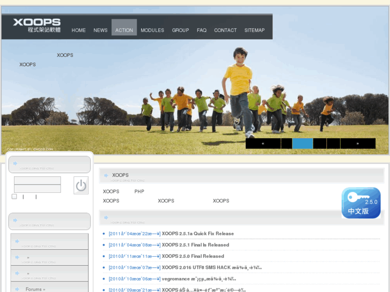Open the MODULES menu
This screenshot has height=292, width=390.
pos(152,30)
